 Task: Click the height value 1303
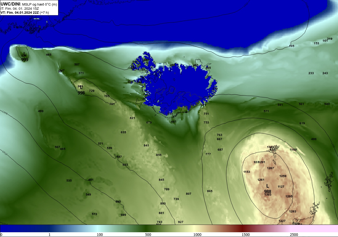[268, 195]
